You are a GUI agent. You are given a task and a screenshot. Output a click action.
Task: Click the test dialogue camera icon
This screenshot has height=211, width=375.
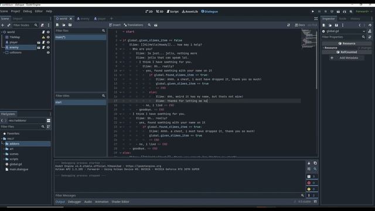tap(156, 25)
